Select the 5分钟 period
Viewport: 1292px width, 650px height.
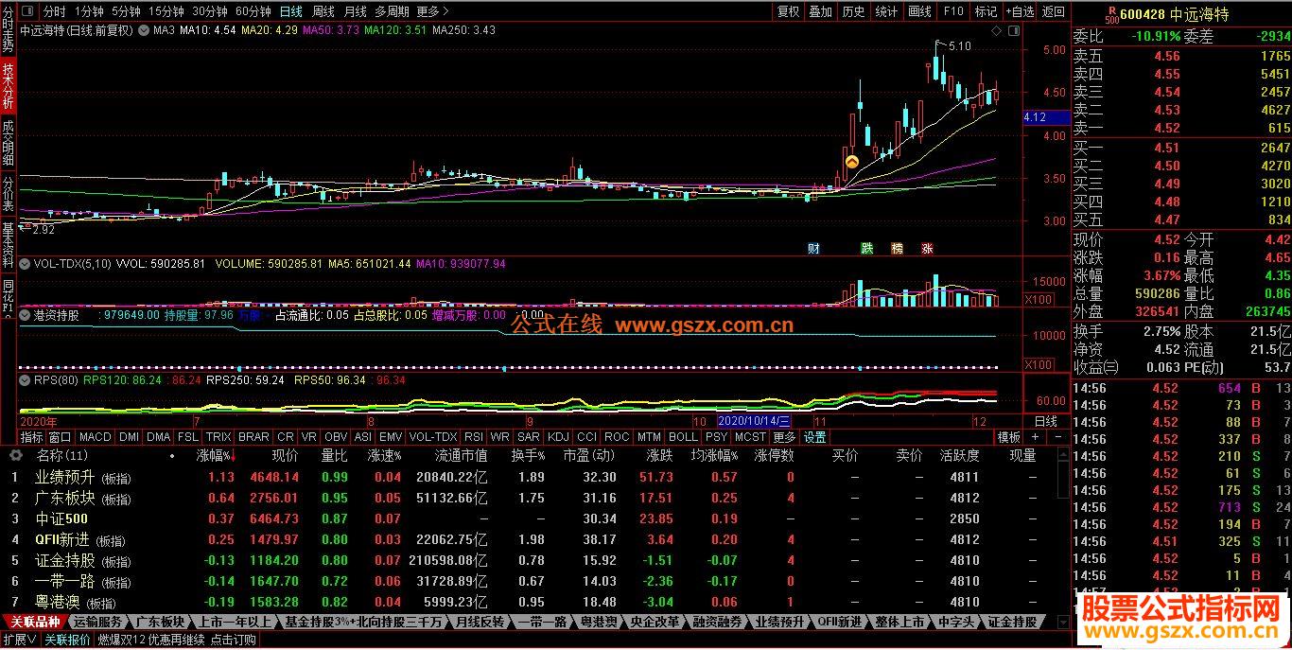[x=126, y=11]
